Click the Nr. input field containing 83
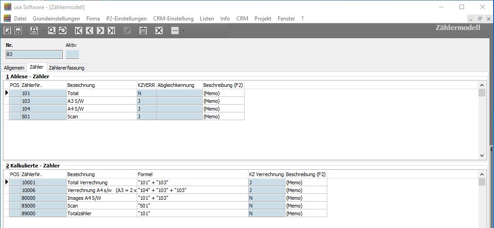The height and width of the screenshot is (228, 494). [x=34, y=54]
